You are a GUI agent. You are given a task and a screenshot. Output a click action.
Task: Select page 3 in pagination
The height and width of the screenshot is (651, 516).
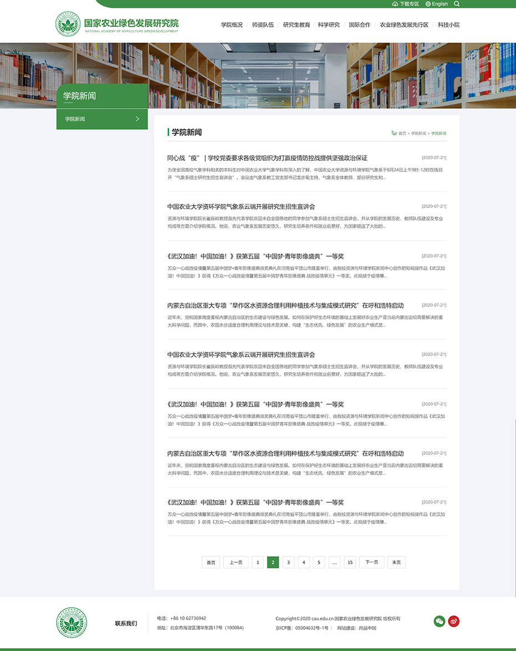[x=289, y=562]
